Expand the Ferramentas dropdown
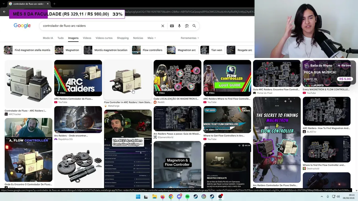 190,38
